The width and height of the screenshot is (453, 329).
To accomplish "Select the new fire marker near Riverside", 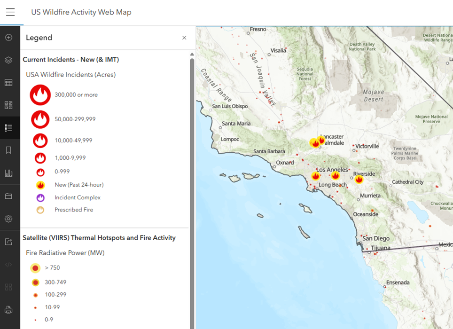I will 359,179.
